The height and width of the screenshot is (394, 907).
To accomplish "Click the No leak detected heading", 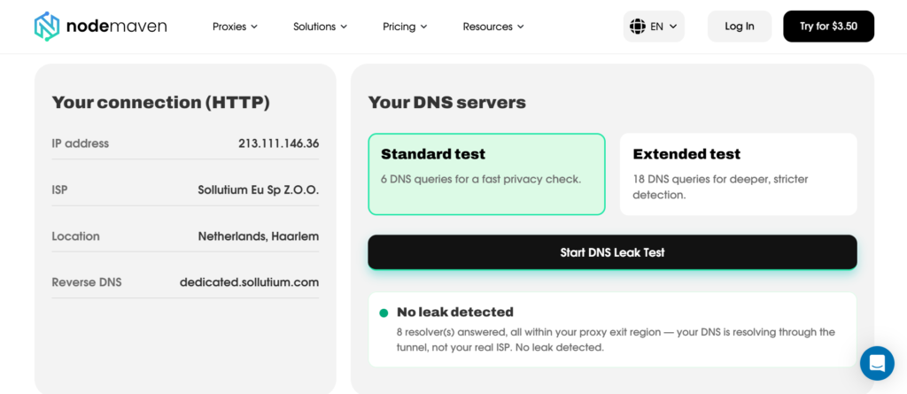I will click(455, 313).
